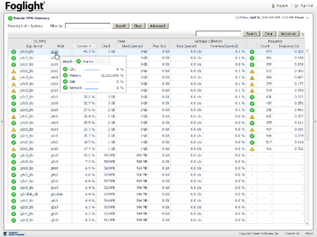Expand the left navigation panel arrow
This screenshot has width=317, height=237.
[x=2, y=122]
